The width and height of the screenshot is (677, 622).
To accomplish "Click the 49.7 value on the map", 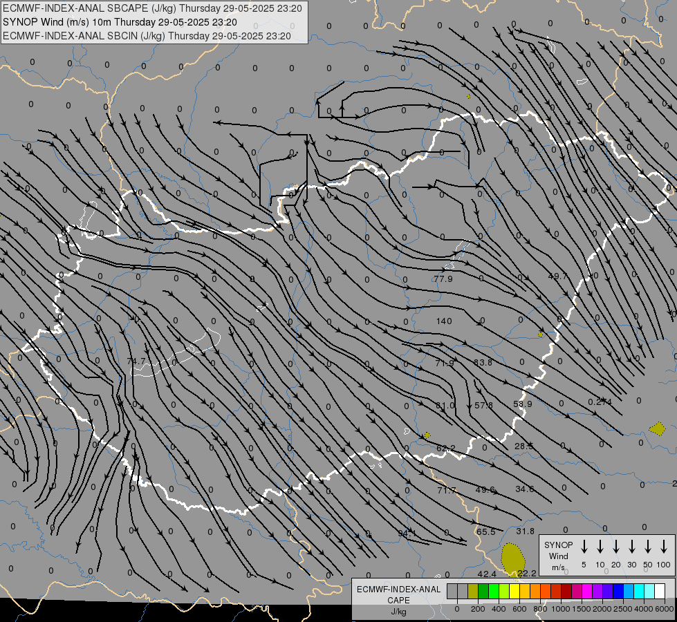I will click(x=557, y=276).
